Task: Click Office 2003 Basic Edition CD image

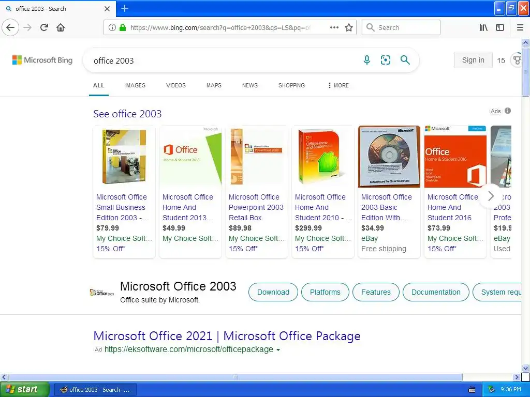Action: click(389, 157)
